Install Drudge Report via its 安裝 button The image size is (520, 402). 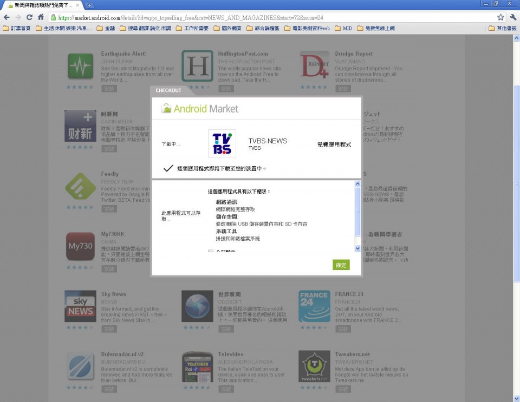point(343,88)
